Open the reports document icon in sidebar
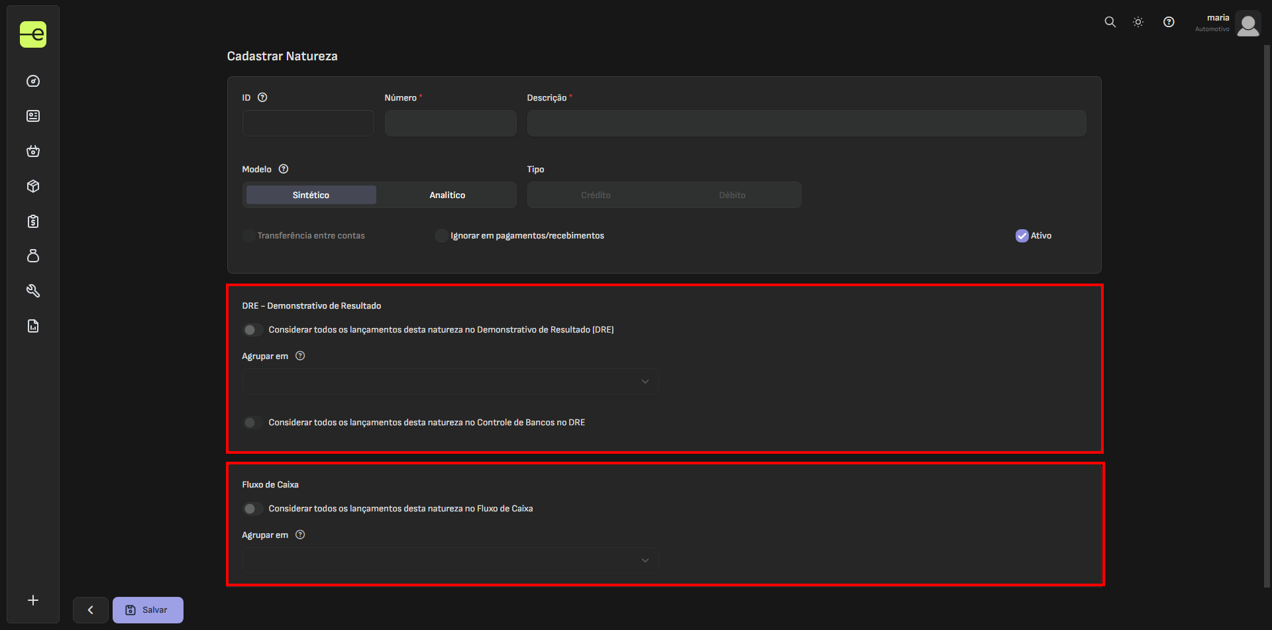Screen dimensions: 1272x630 (33, 326)
